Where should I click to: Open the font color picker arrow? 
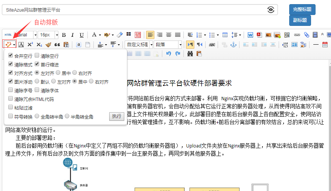(99, 35)
